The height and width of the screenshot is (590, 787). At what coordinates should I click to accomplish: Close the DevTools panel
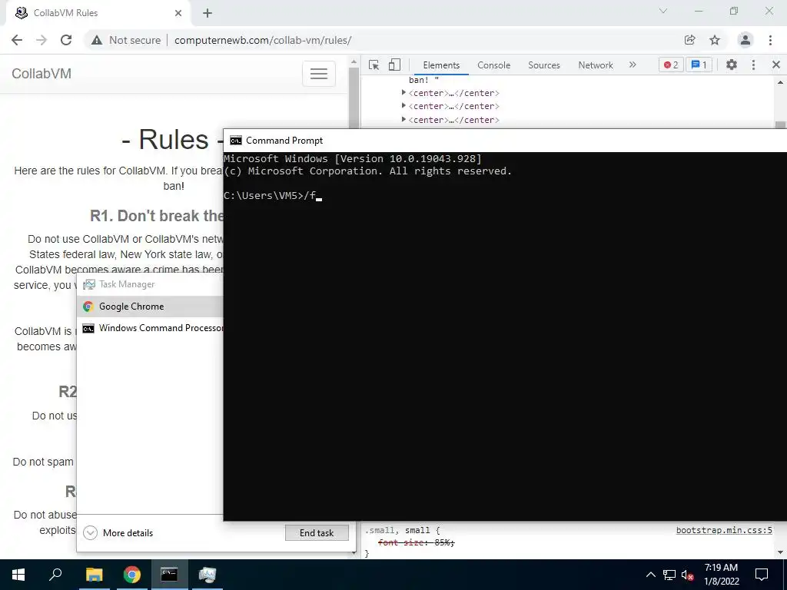point(776,65)
